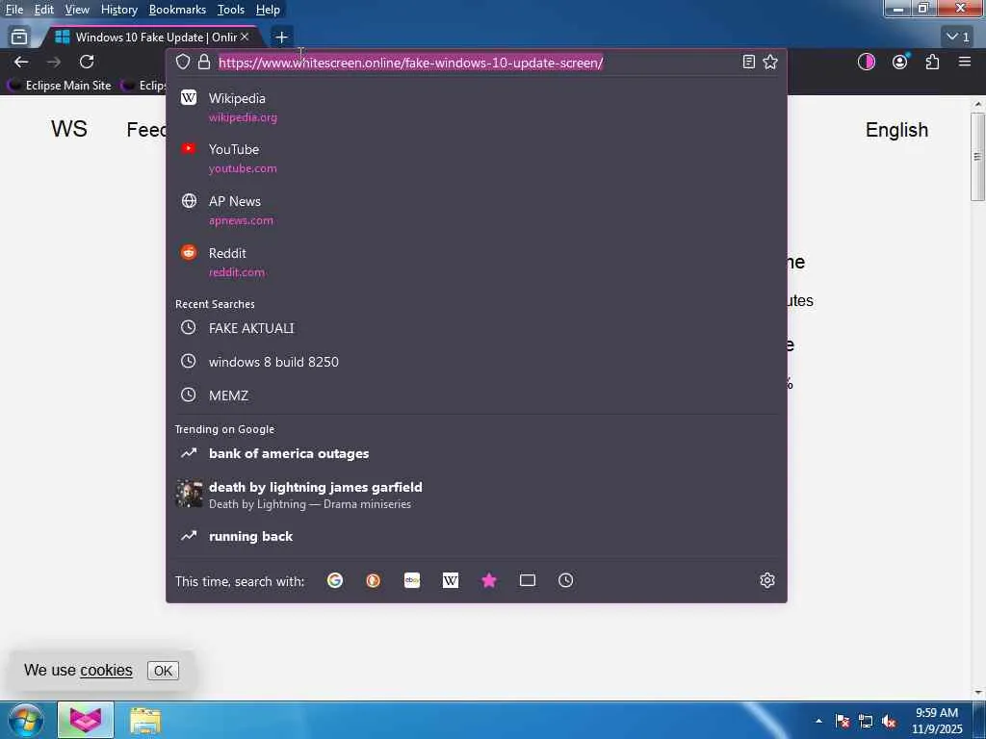Image resolution: width=986 pixels, height=739 pixels.
Task: Open the Windows Start button
Action: (x=25, y=720)
